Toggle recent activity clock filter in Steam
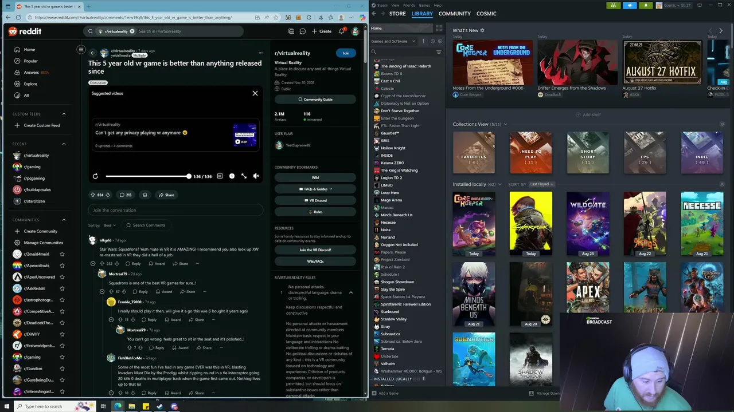 tap(432, 41)
